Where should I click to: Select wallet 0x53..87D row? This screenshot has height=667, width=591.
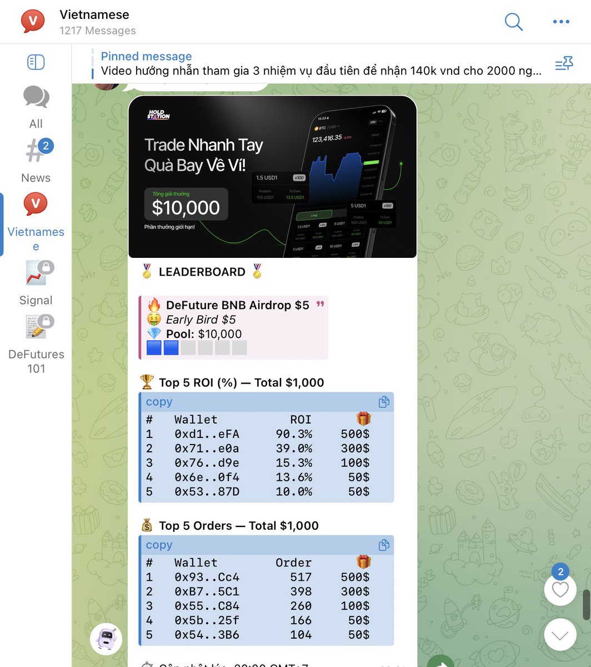[x=258, y=492]
